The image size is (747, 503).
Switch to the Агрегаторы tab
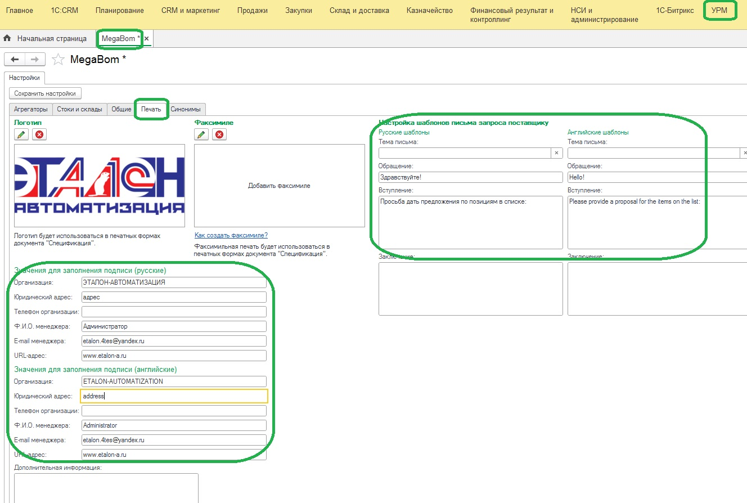(x=31, y=109)
